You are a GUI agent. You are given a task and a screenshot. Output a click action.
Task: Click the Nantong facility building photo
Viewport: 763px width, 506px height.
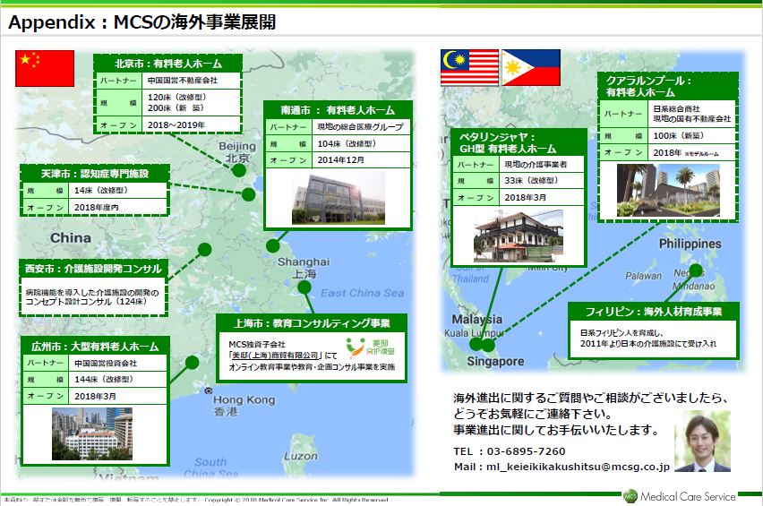pyautogui.click(x=339, y=198)
